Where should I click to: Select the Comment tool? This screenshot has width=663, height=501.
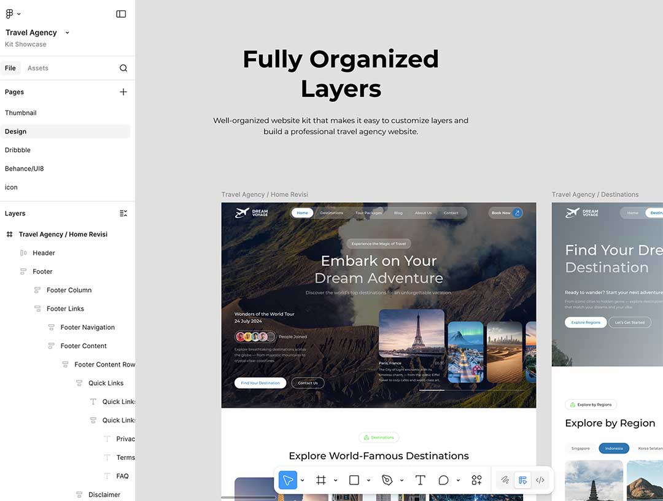coord(443,480)
